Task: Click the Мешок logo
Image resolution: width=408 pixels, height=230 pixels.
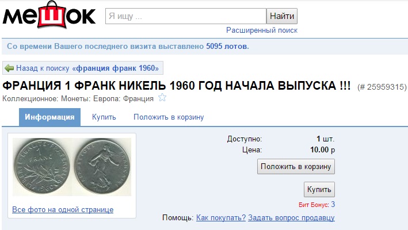Action: coord(49,14)
